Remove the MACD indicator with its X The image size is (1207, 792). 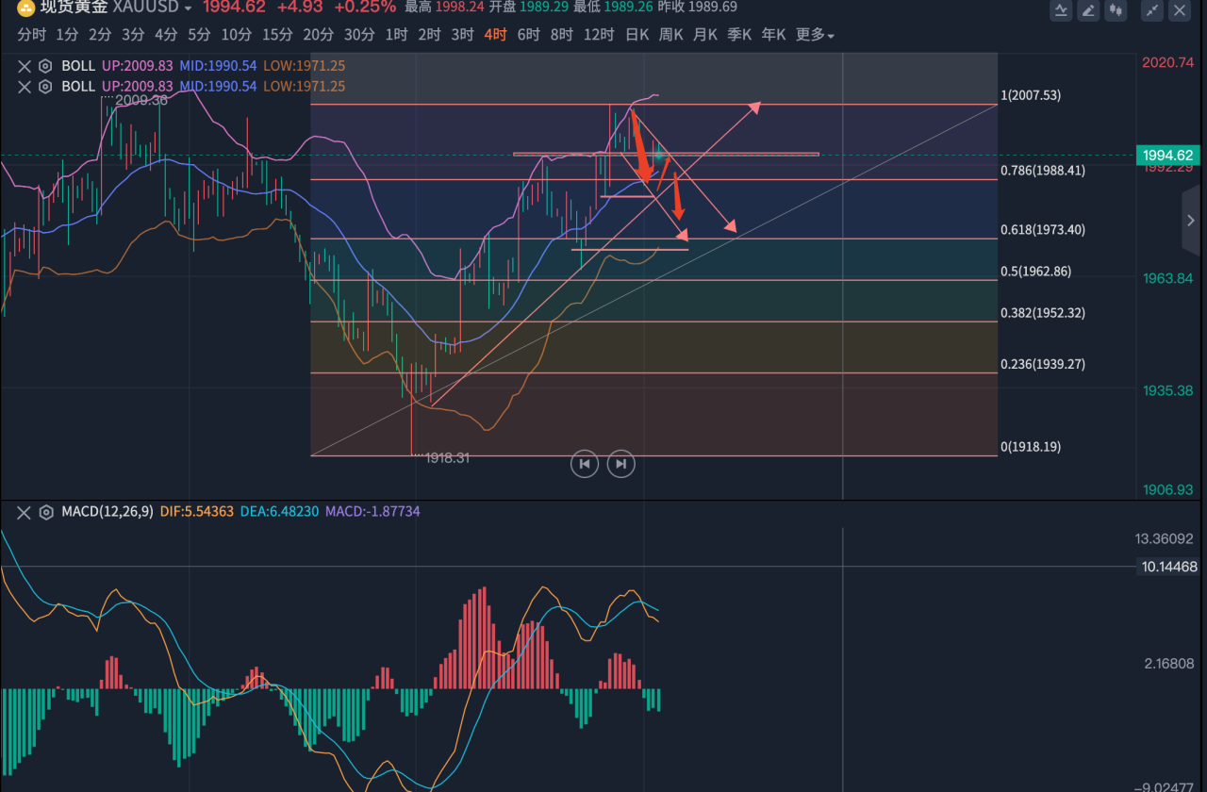[x=25, y=512]
